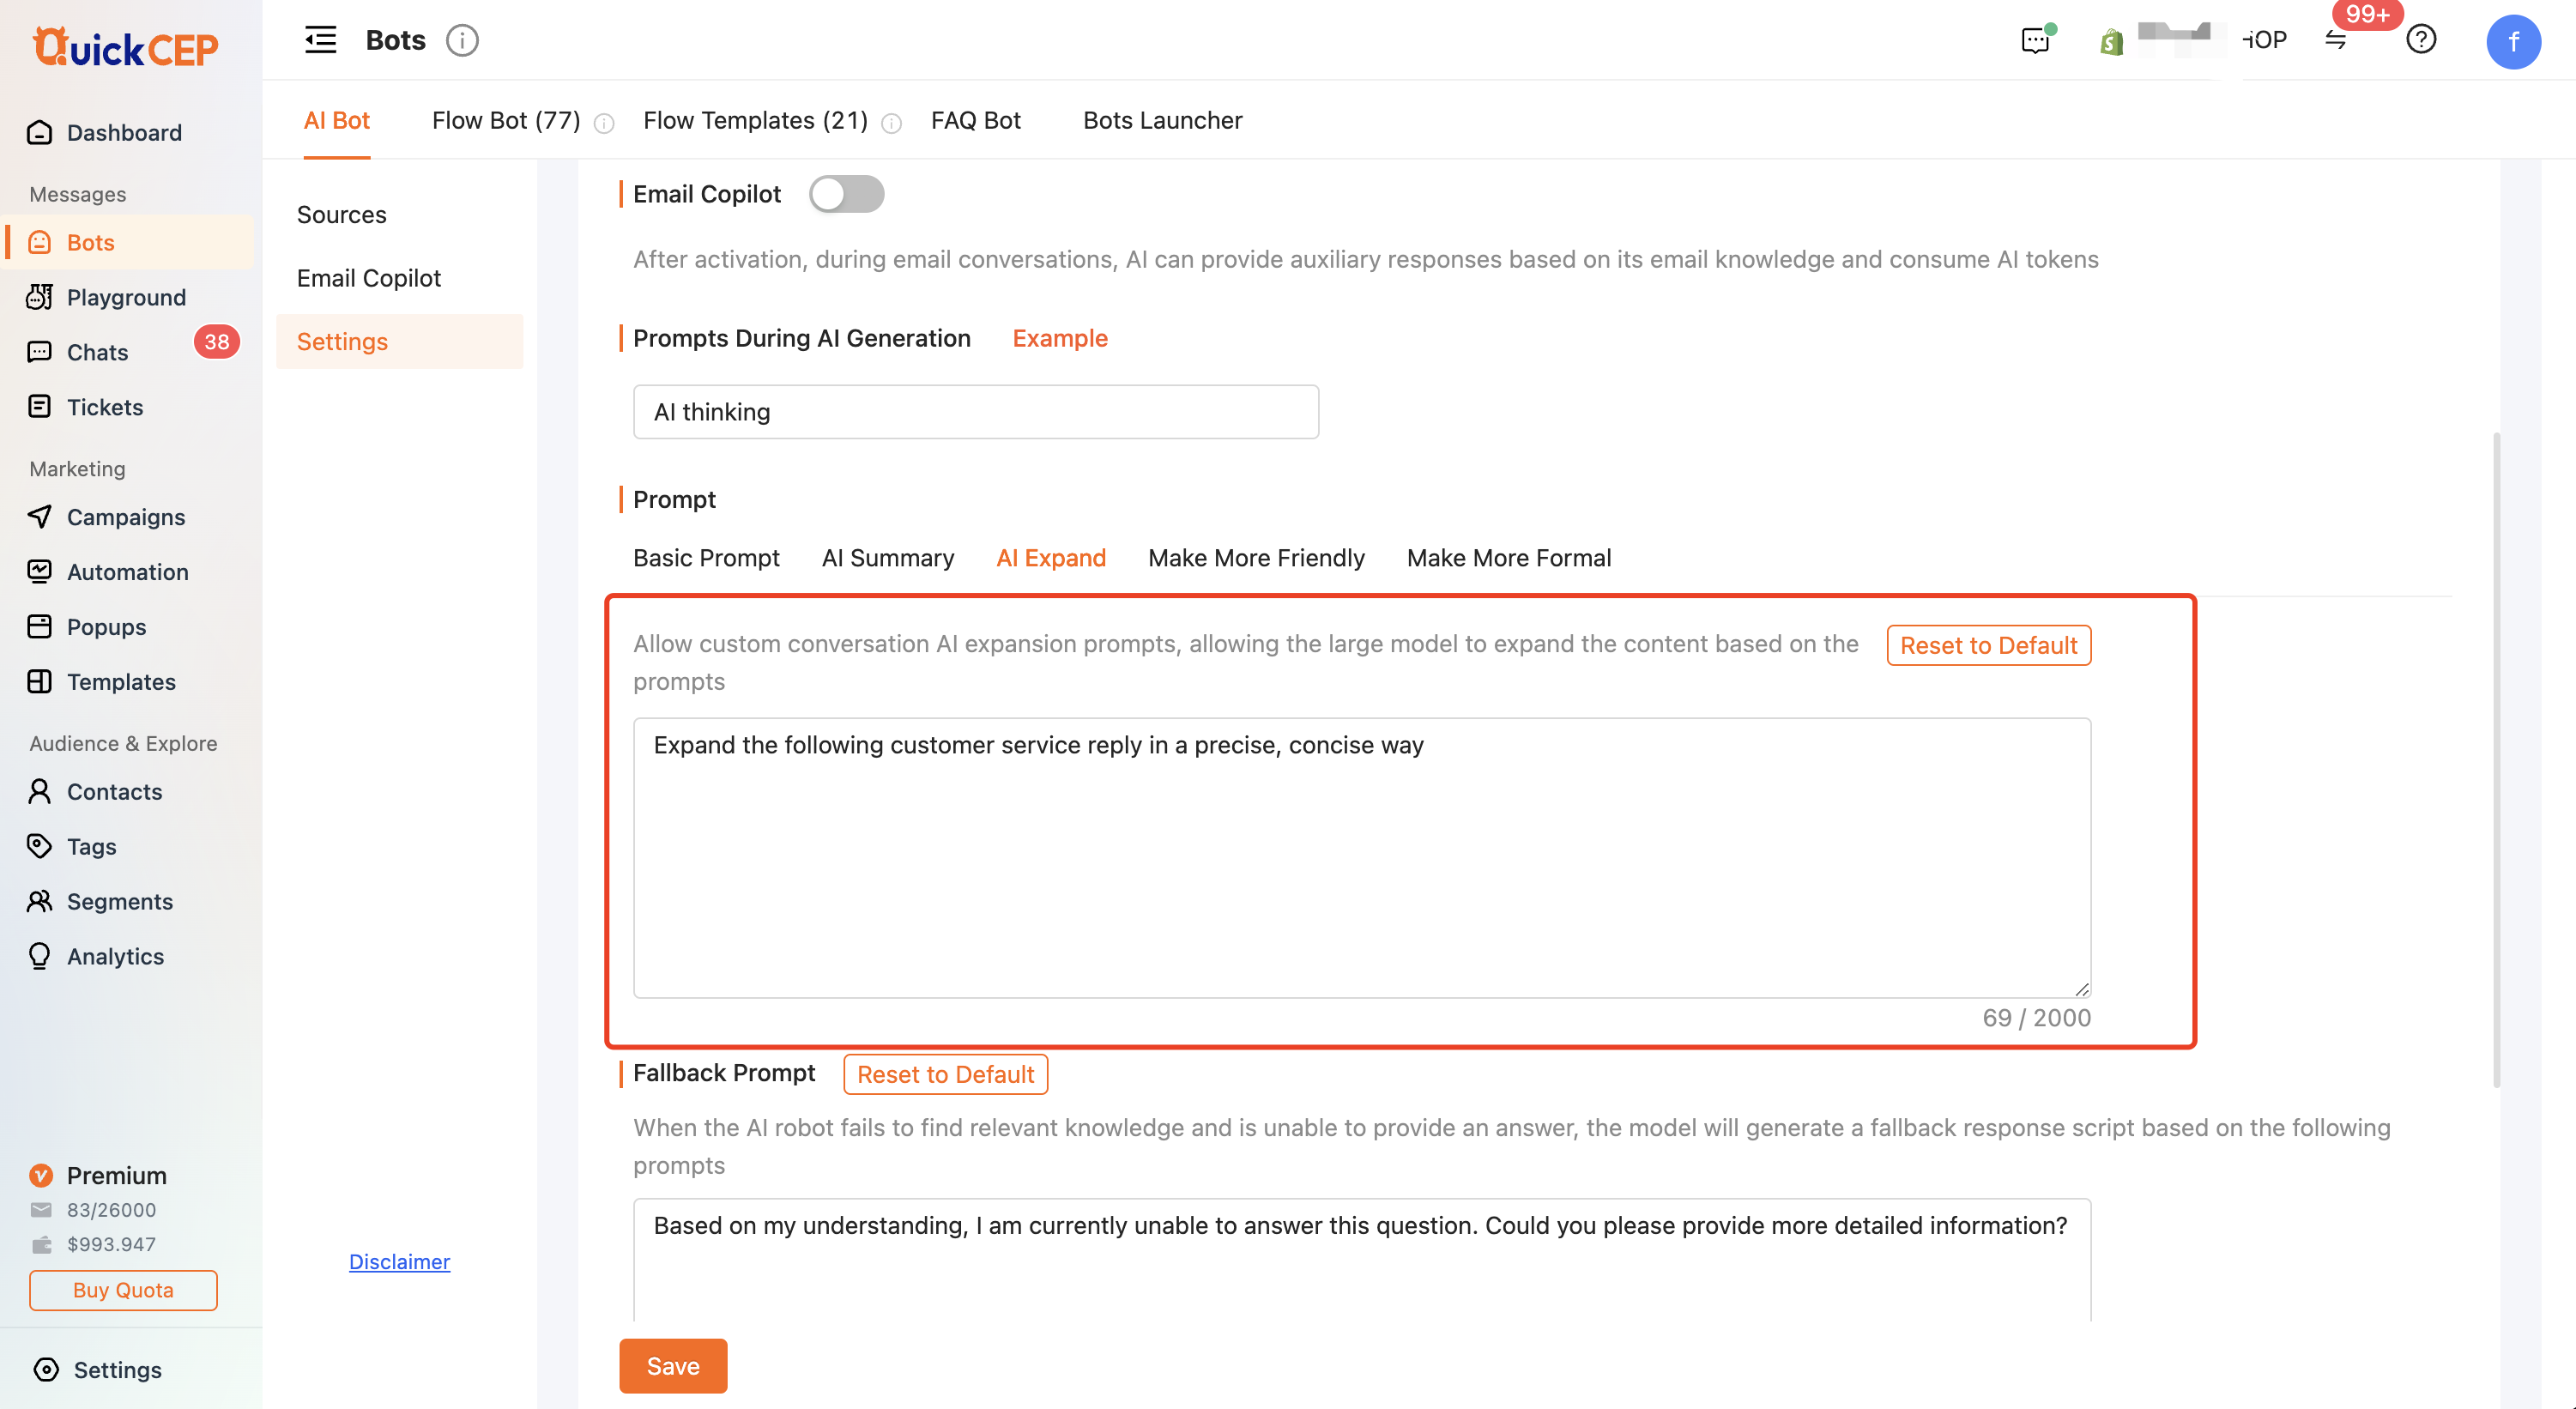2576x1409 pixels.
Task: Click the QuickCEP logo
Action: (125, 46)
